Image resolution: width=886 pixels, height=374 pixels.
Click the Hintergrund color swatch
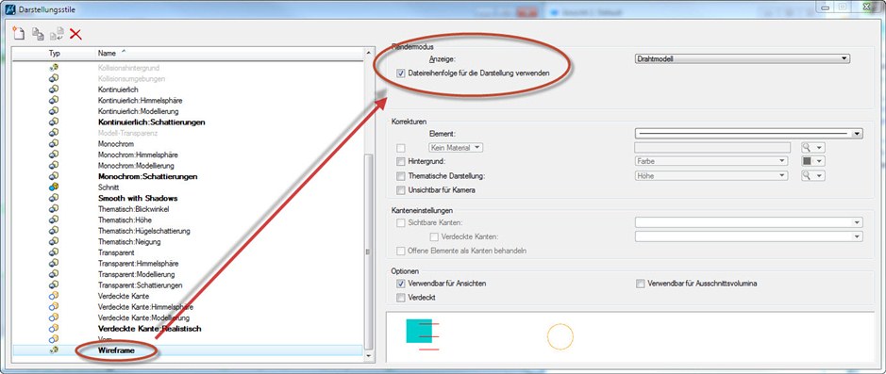point(807,161)
